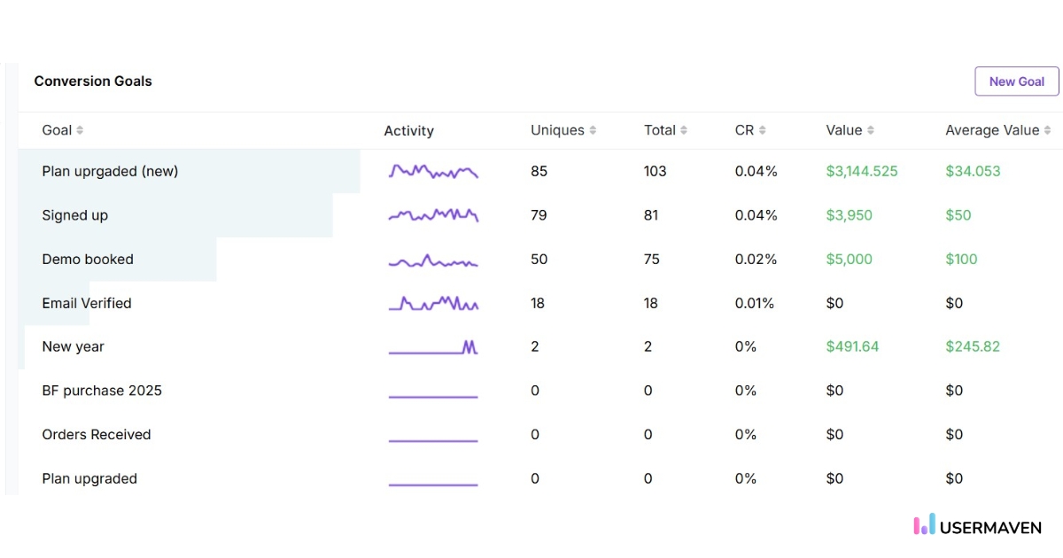
Task: Open the Email Verified goal
Action: pyautogui.click(x=86, y=303)
